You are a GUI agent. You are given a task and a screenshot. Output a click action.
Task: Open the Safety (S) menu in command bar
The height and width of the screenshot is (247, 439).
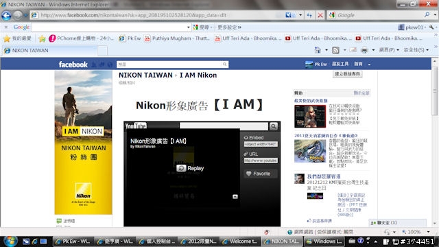416,50
